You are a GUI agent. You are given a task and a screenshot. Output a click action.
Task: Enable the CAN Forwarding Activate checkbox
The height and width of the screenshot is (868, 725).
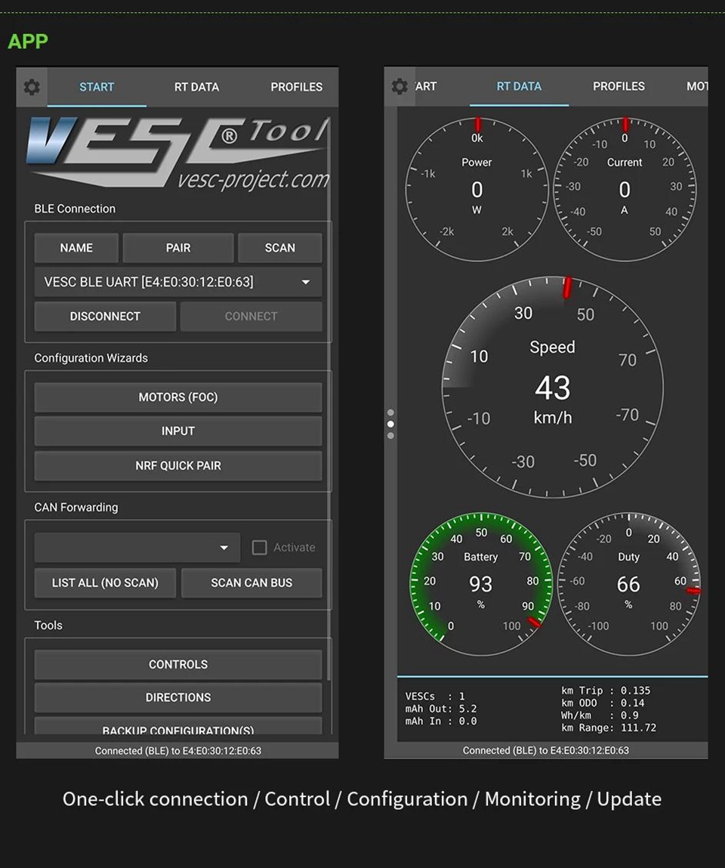260,548
